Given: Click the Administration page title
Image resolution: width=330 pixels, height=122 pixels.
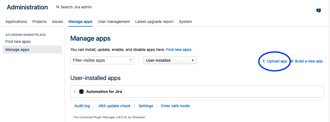Looking at the screenshot, I should pyautogui.click(x=27, y=8).
